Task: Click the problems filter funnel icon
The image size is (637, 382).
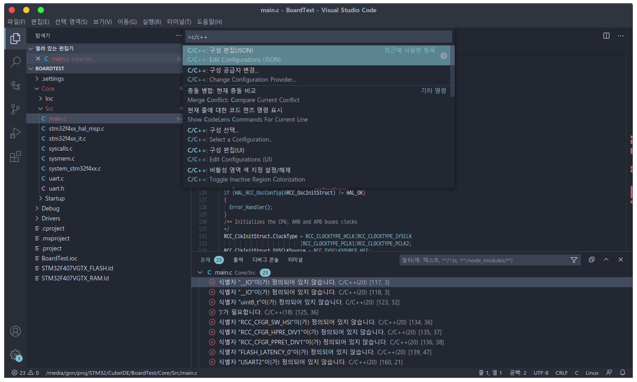Action: click(574, 260)
